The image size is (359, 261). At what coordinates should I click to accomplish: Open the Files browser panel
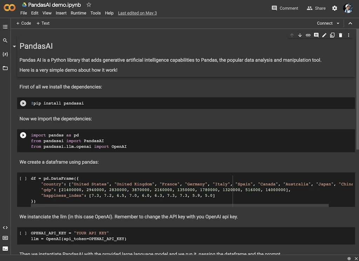pyautogui.click(x=5, y=68)
